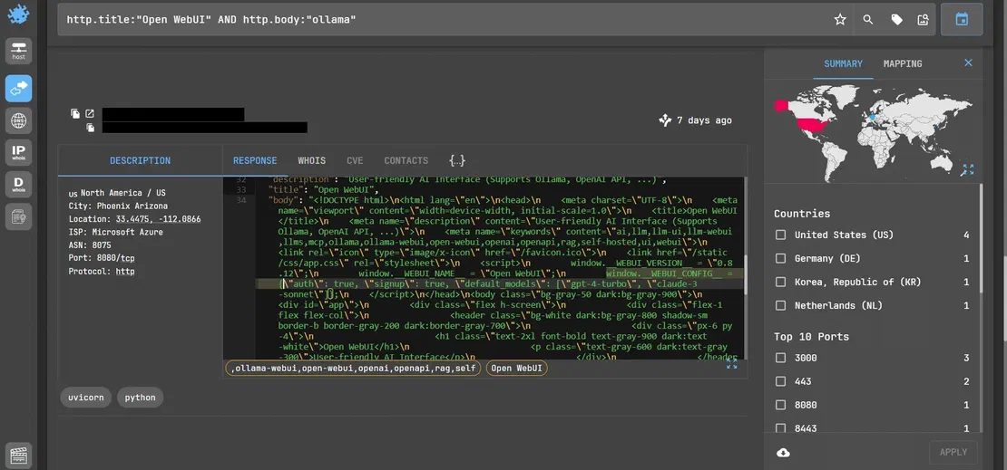Click the "ASN: 8075" text

(89, 245)
